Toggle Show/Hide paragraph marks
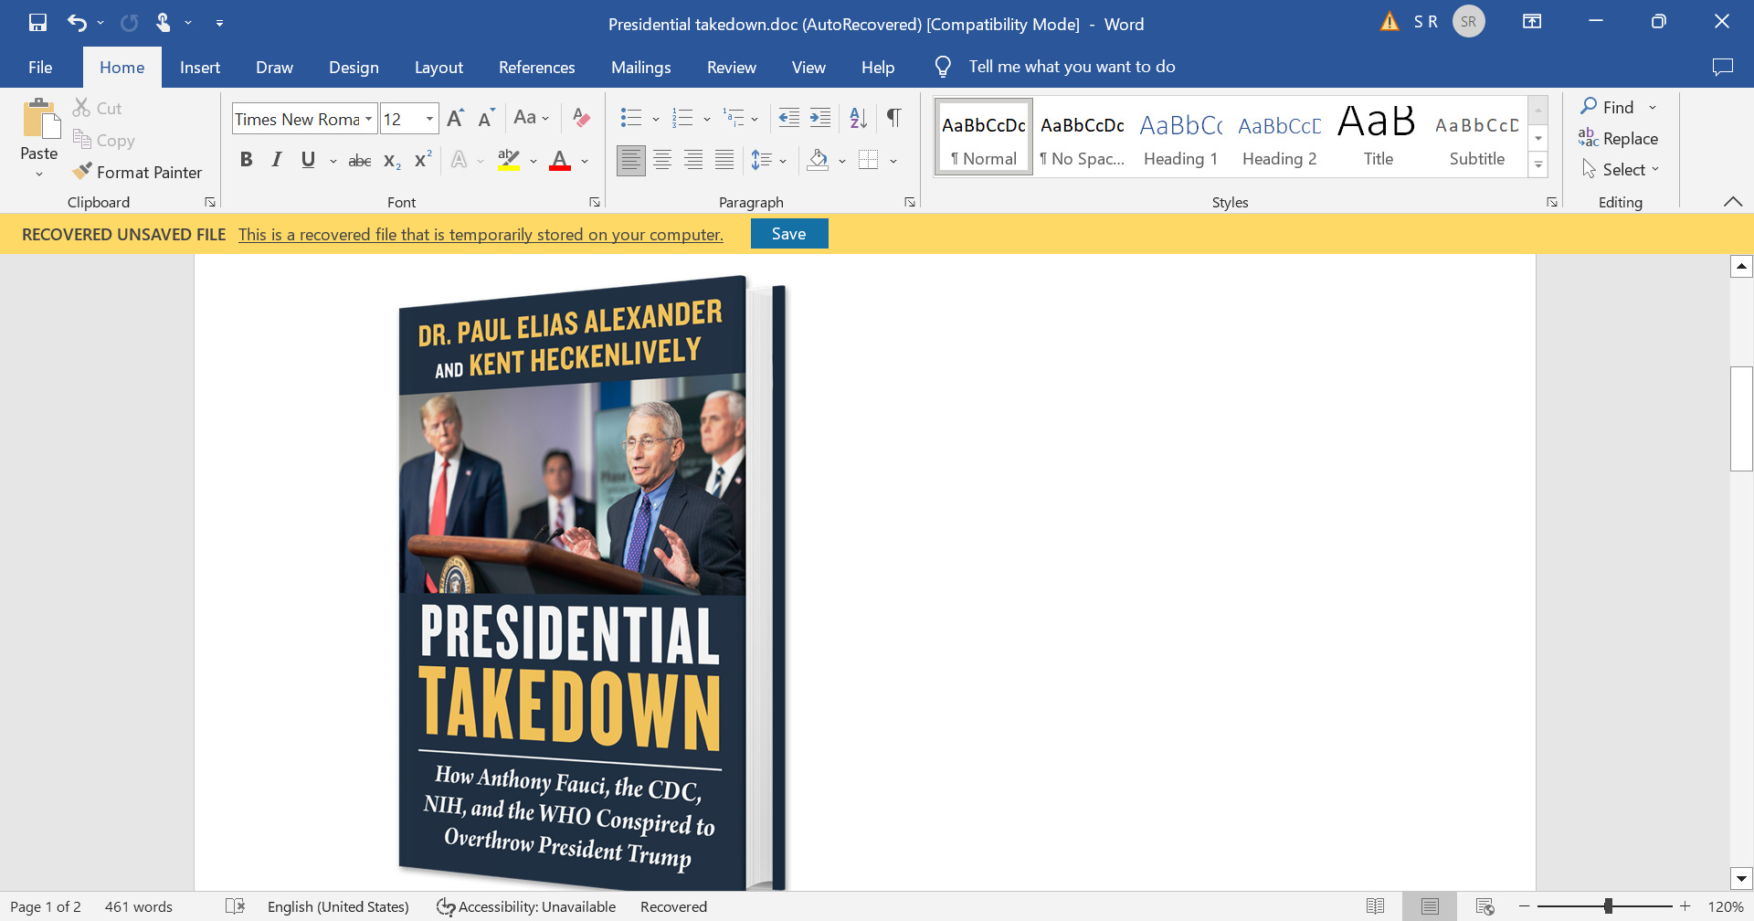 click(893, 118)
